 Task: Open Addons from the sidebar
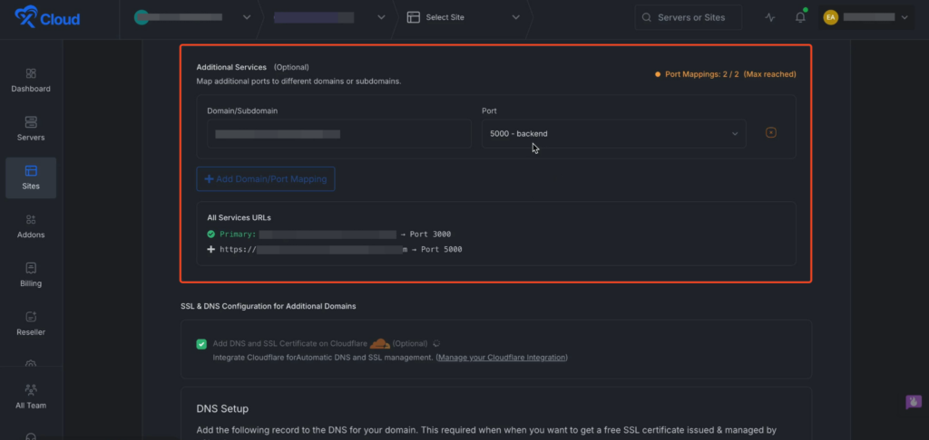(31, 225)
